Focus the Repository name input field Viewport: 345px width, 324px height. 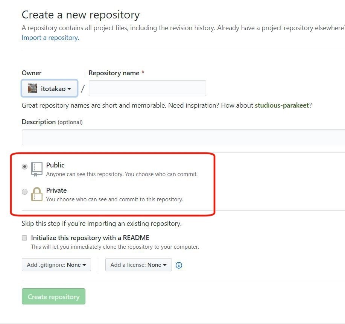coord(147,88)
